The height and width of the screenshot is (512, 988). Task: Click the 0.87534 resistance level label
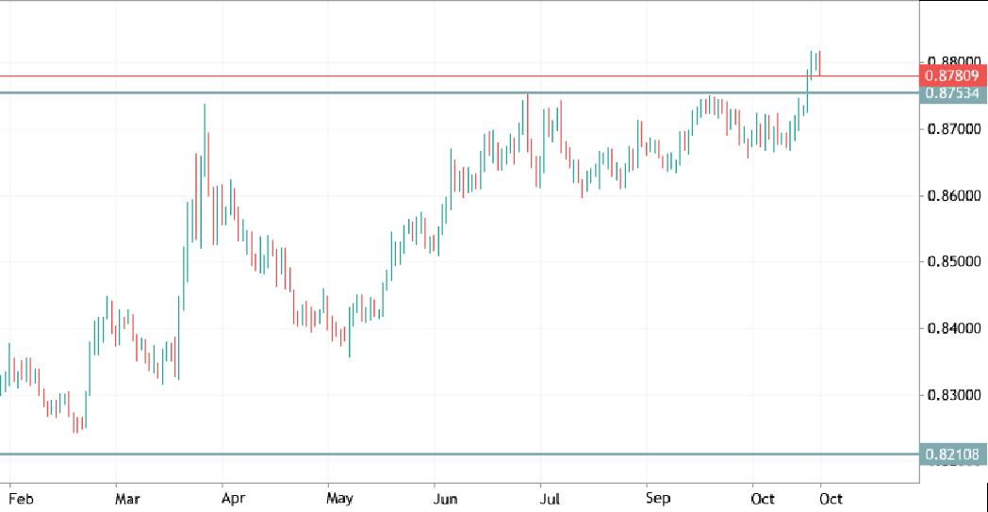(x=952, y=93)
